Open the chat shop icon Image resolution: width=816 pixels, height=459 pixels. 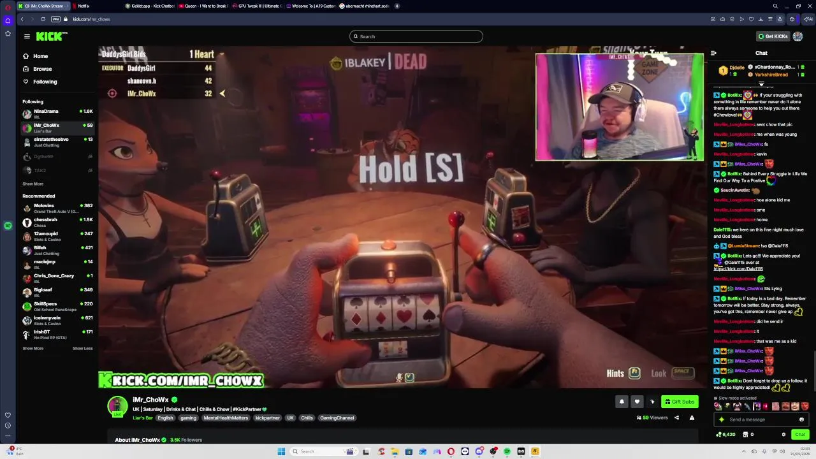[x=745, y=435]
